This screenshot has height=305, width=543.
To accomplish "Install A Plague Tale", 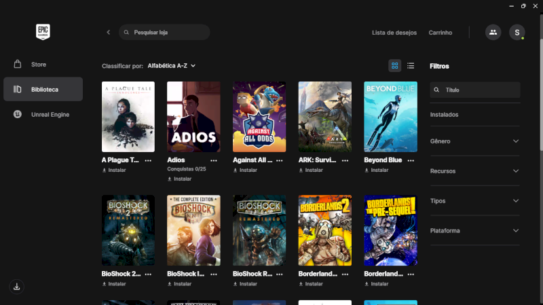I will pyautogui.click(x=114, y=171).
